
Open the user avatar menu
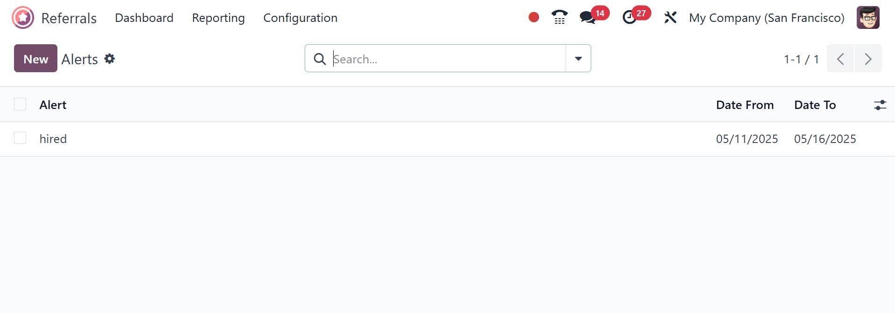click(x=867, y=18)
